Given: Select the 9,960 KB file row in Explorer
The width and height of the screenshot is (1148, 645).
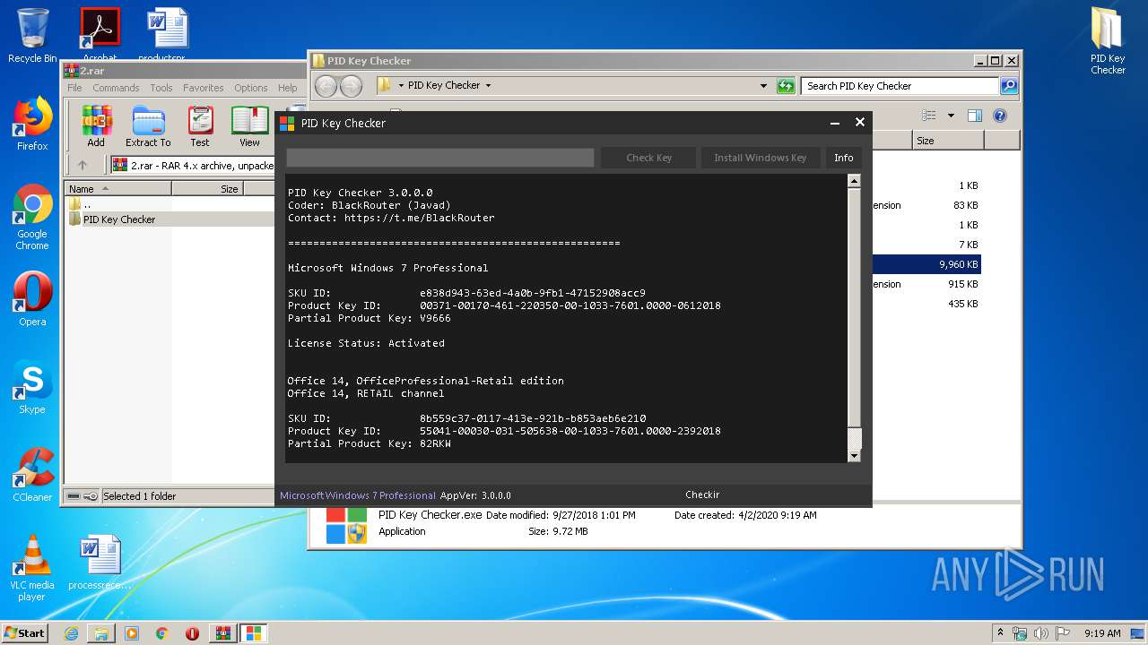Looking at the screenshot, I should 926,264.
